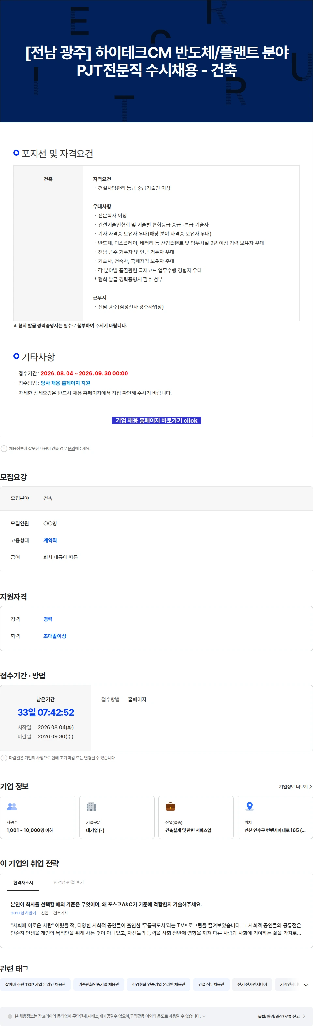Click the 1,001 ~ 10,000명 이하 employee count text
Image resolution: width=313 pixels, height=1026 pixels.
pos(30,830)
